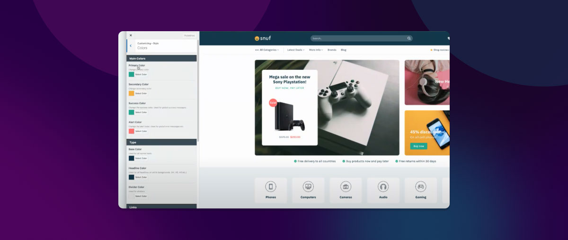
Task: Click the $250.00 sale price
Action: pyautogui.click(x=295, y=137)
